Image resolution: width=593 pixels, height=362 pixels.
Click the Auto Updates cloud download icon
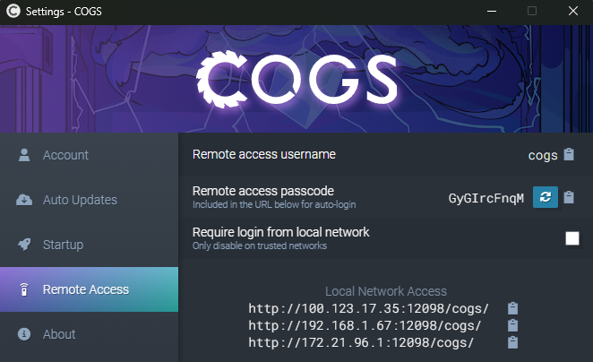click(24, 199)
